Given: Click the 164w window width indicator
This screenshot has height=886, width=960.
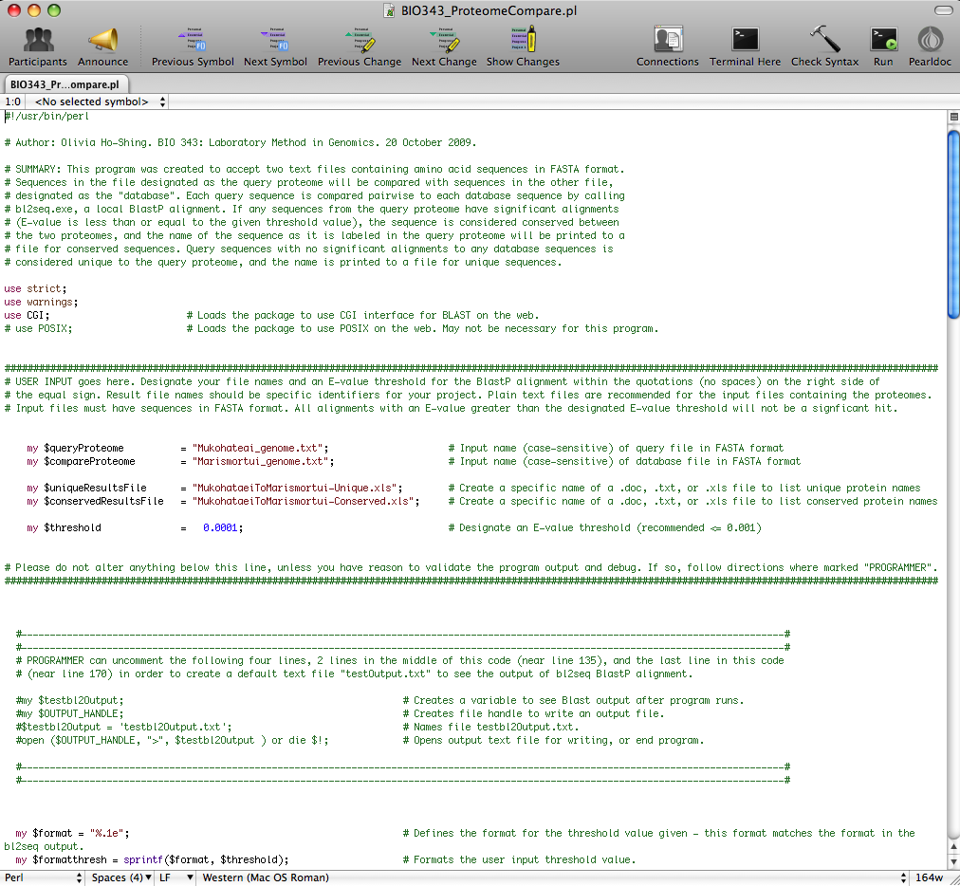Looking at the screenshot, I should click(x=929, y=877).
